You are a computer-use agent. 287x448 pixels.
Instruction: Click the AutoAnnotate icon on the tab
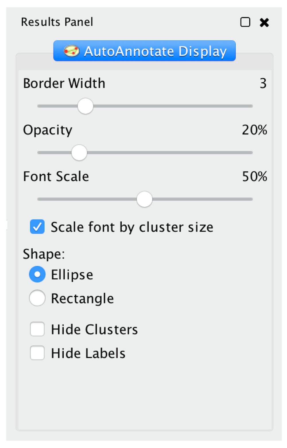[x=71, y=51]
